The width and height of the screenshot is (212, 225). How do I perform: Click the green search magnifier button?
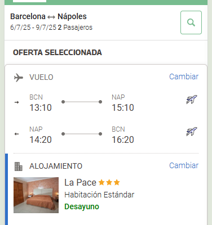pos(191,22)
